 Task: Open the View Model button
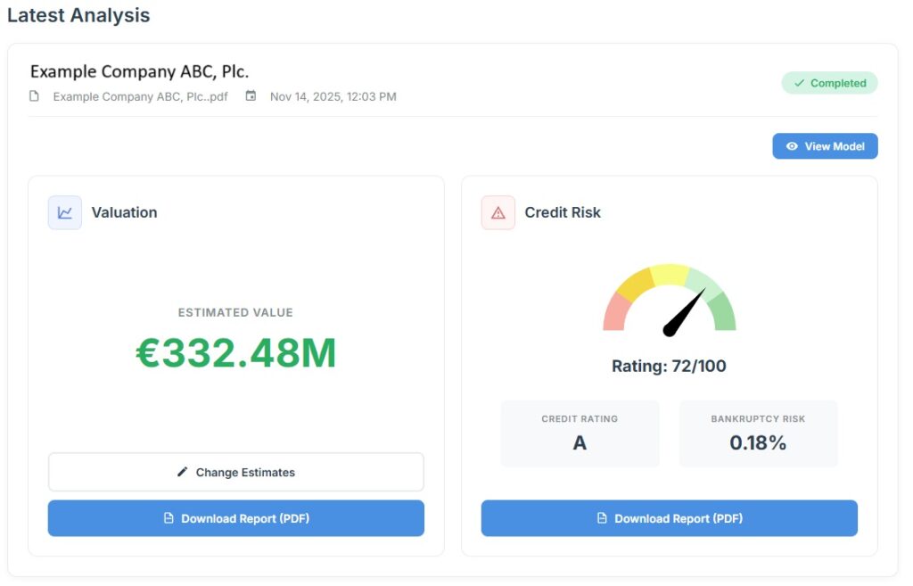[825, 146]
